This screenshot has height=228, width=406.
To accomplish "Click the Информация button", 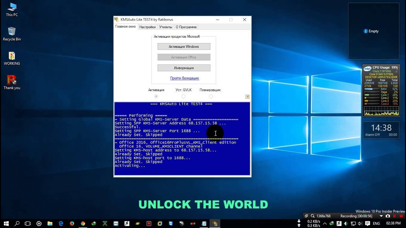I will click(184, 68).
